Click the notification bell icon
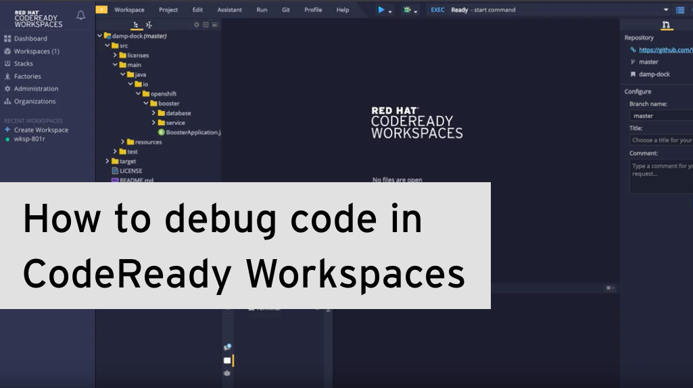This screenshot has width=693, height=388. pos(80,15)
